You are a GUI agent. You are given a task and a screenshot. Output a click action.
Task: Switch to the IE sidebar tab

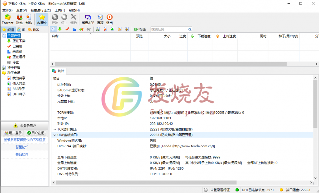tap(21, 30)
